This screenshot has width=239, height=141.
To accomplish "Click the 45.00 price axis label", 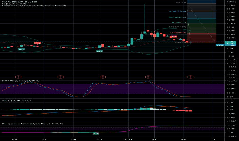I will coord(231,20).
